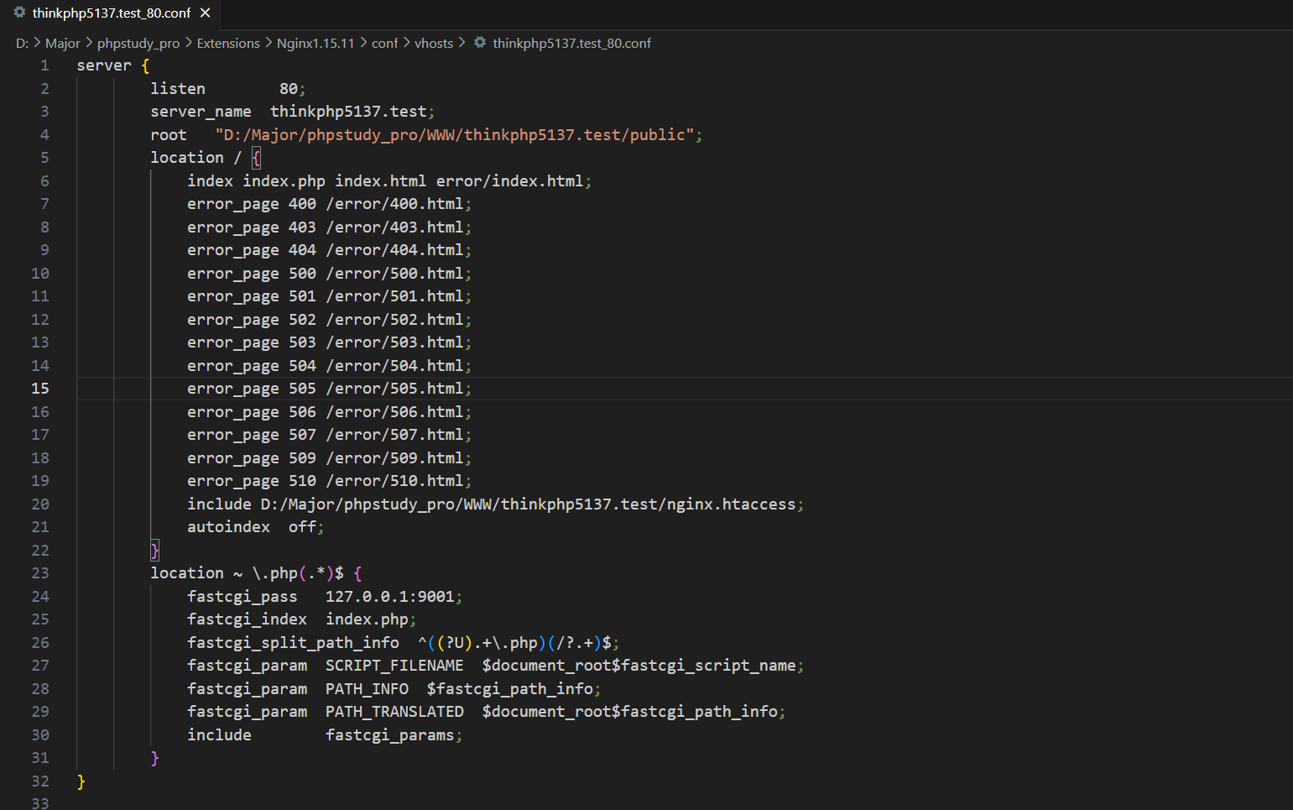Click the server name value 'thinkphp5137.test'

[x=348, y=112]
